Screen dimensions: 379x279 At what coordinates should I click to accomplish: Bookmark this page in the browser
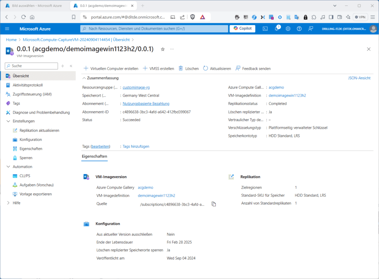coord(74,17)
